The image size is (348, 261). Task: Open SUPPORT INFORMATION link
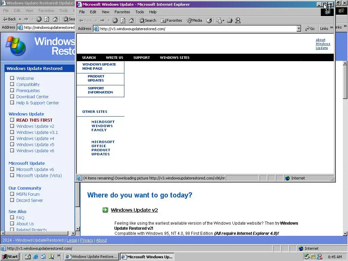[100, 90]
